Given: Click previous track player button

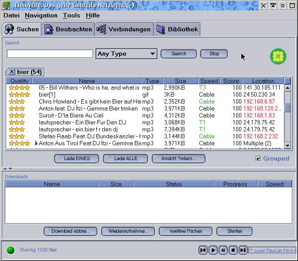Looking at the screenshot, I should (x=203, y=251).
